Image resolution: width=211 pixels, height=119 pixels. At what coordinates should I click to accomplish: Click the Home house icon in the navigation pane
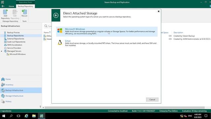[3, 79]
